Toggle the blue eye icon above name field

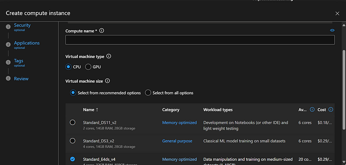(x=332, y=30)
